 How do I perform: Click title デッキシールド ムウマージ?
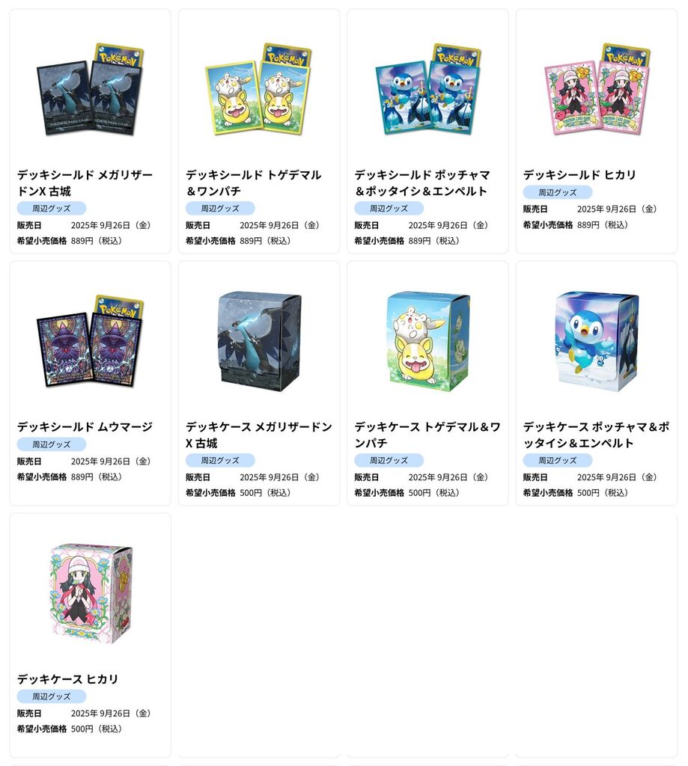coord(85,426)
